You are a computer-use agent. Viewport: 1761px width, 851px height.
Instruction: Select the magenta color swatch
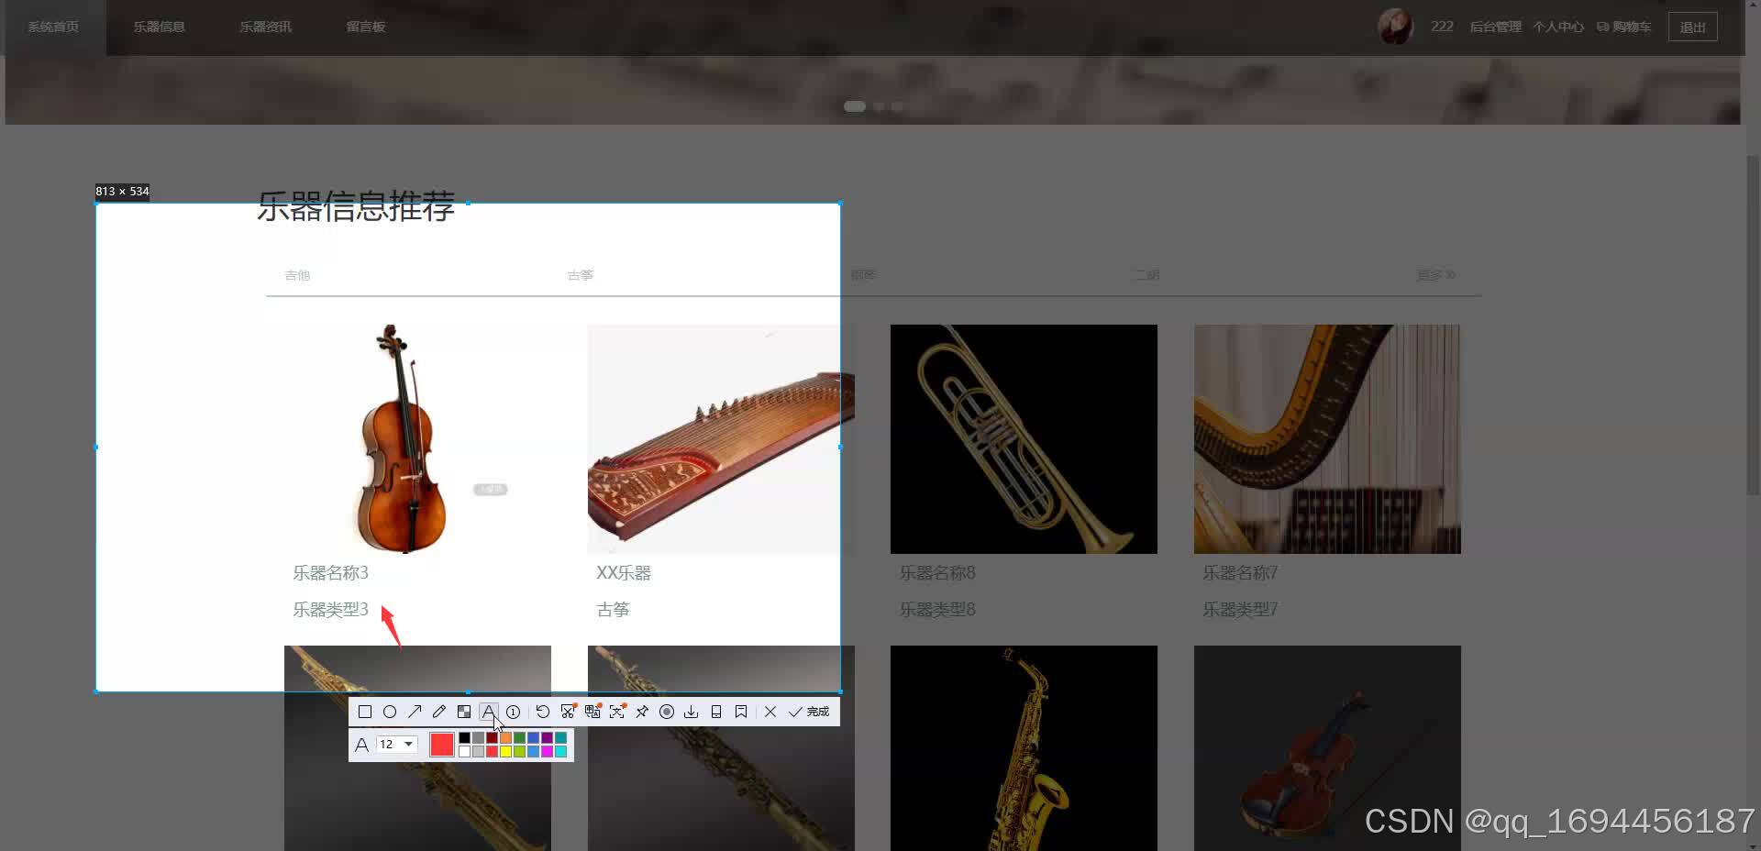(x=547, y=751)
